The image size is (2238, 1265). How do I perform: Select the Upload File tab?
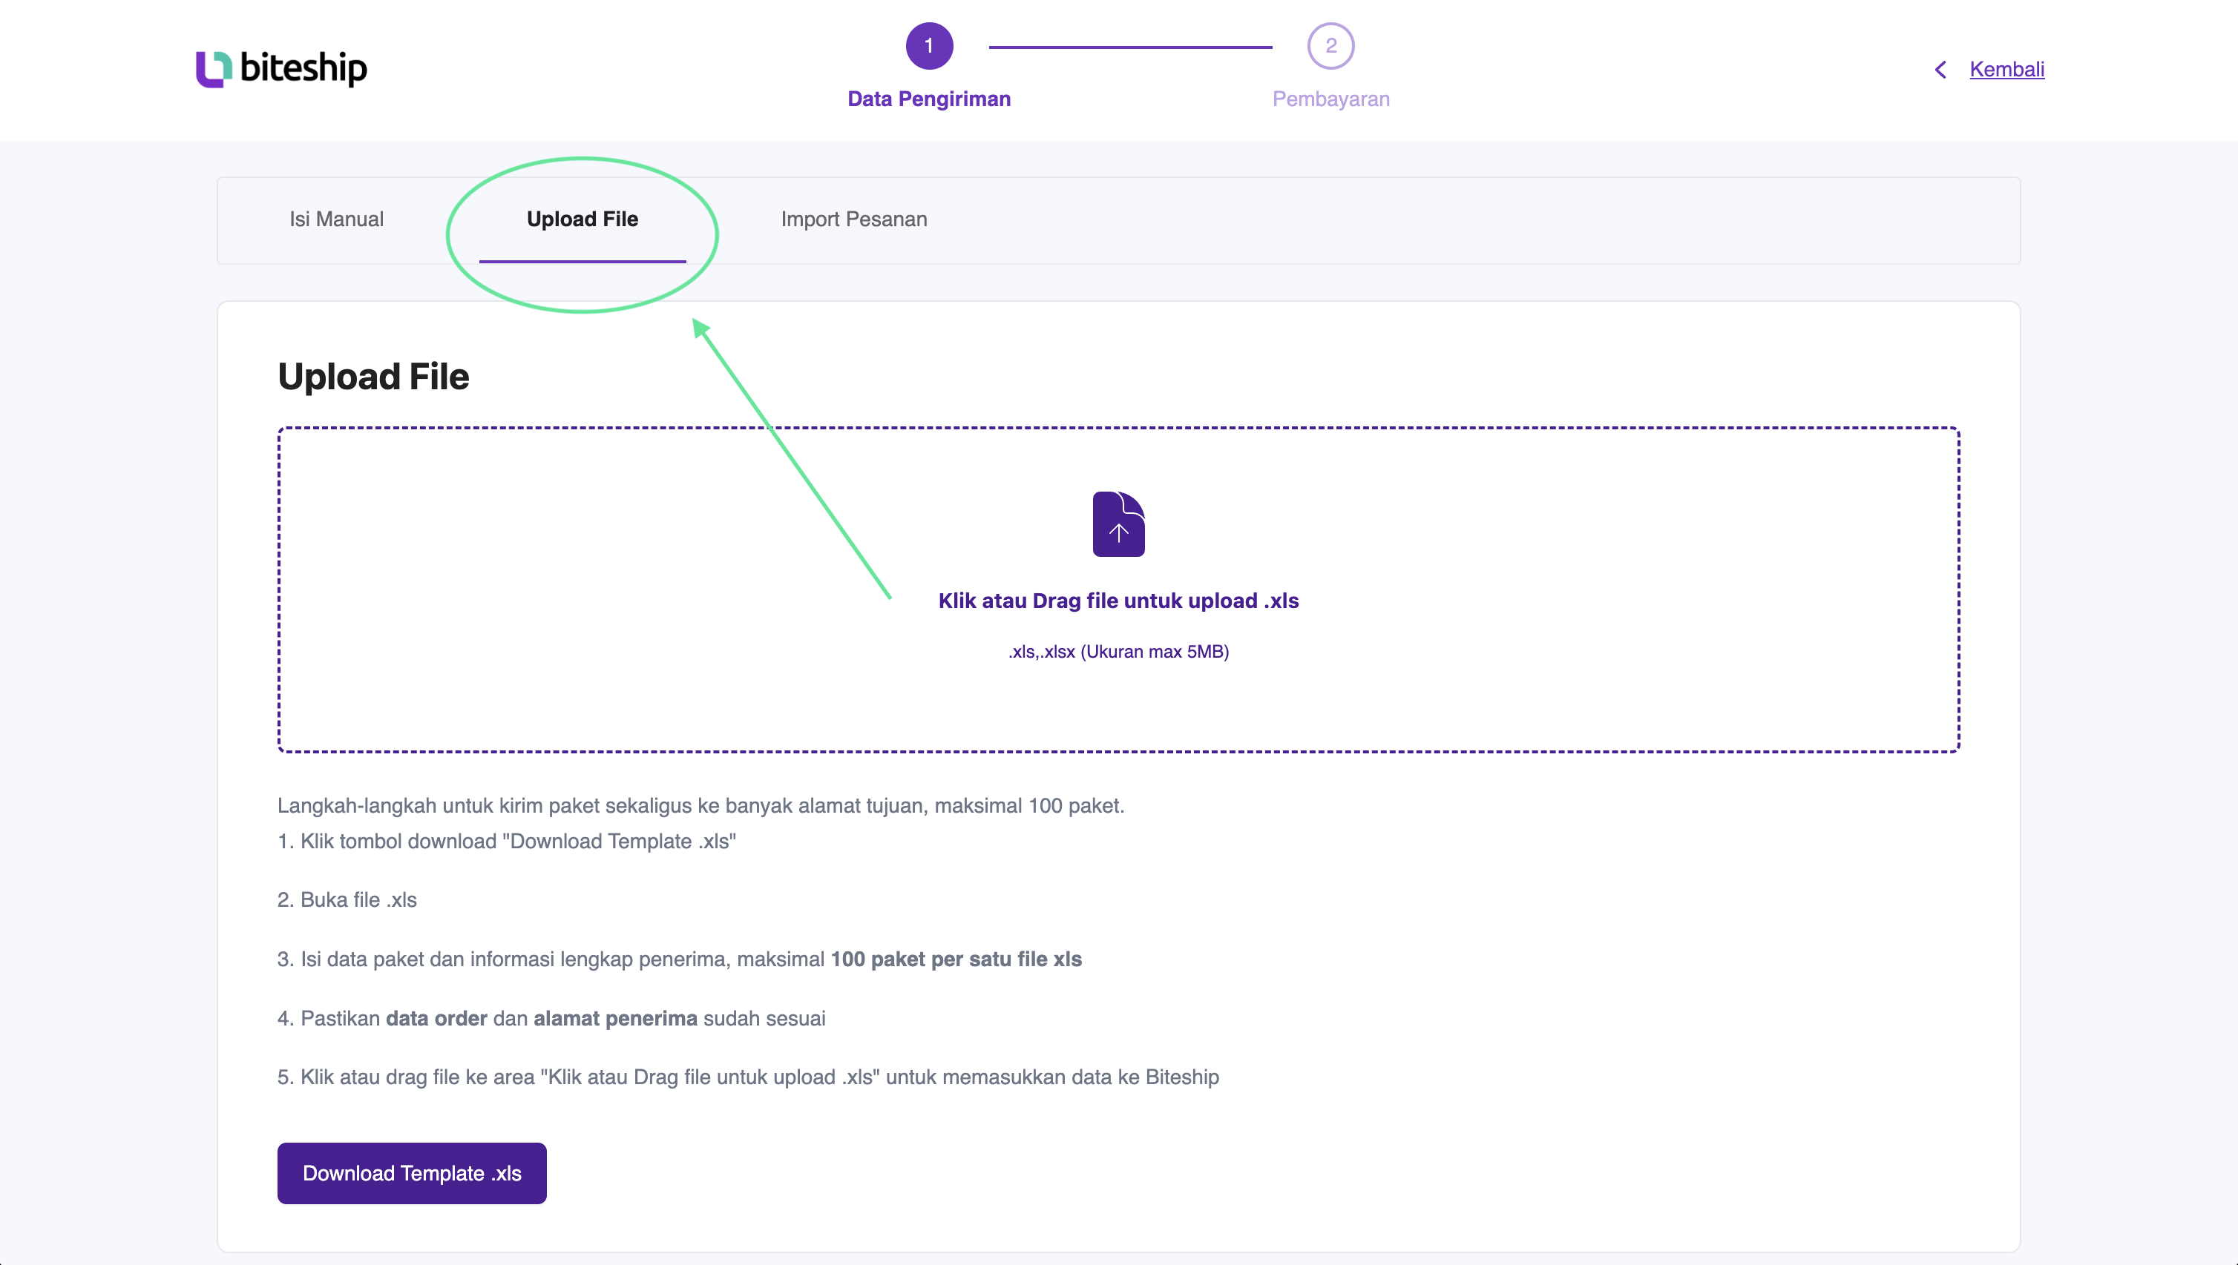coord(583,219)
